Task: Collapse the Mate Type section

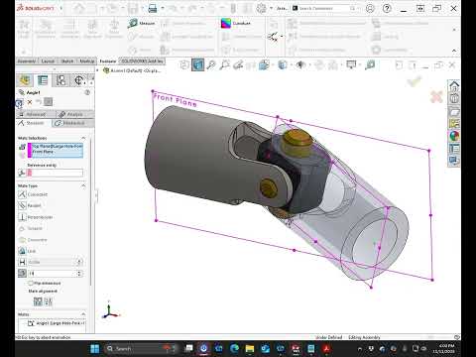Action: point(83,185)
